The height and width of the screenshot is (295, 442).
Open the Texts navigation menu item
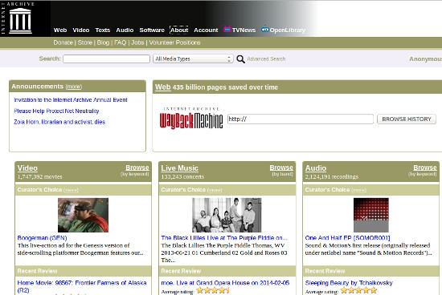[102, 30]
